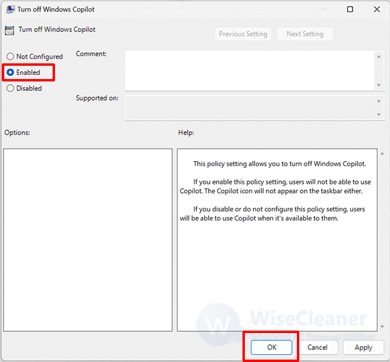Close the Turn off Windows Copilot dialog
The height and width of the screenshot is (362, 390).
tap(377, 10)
